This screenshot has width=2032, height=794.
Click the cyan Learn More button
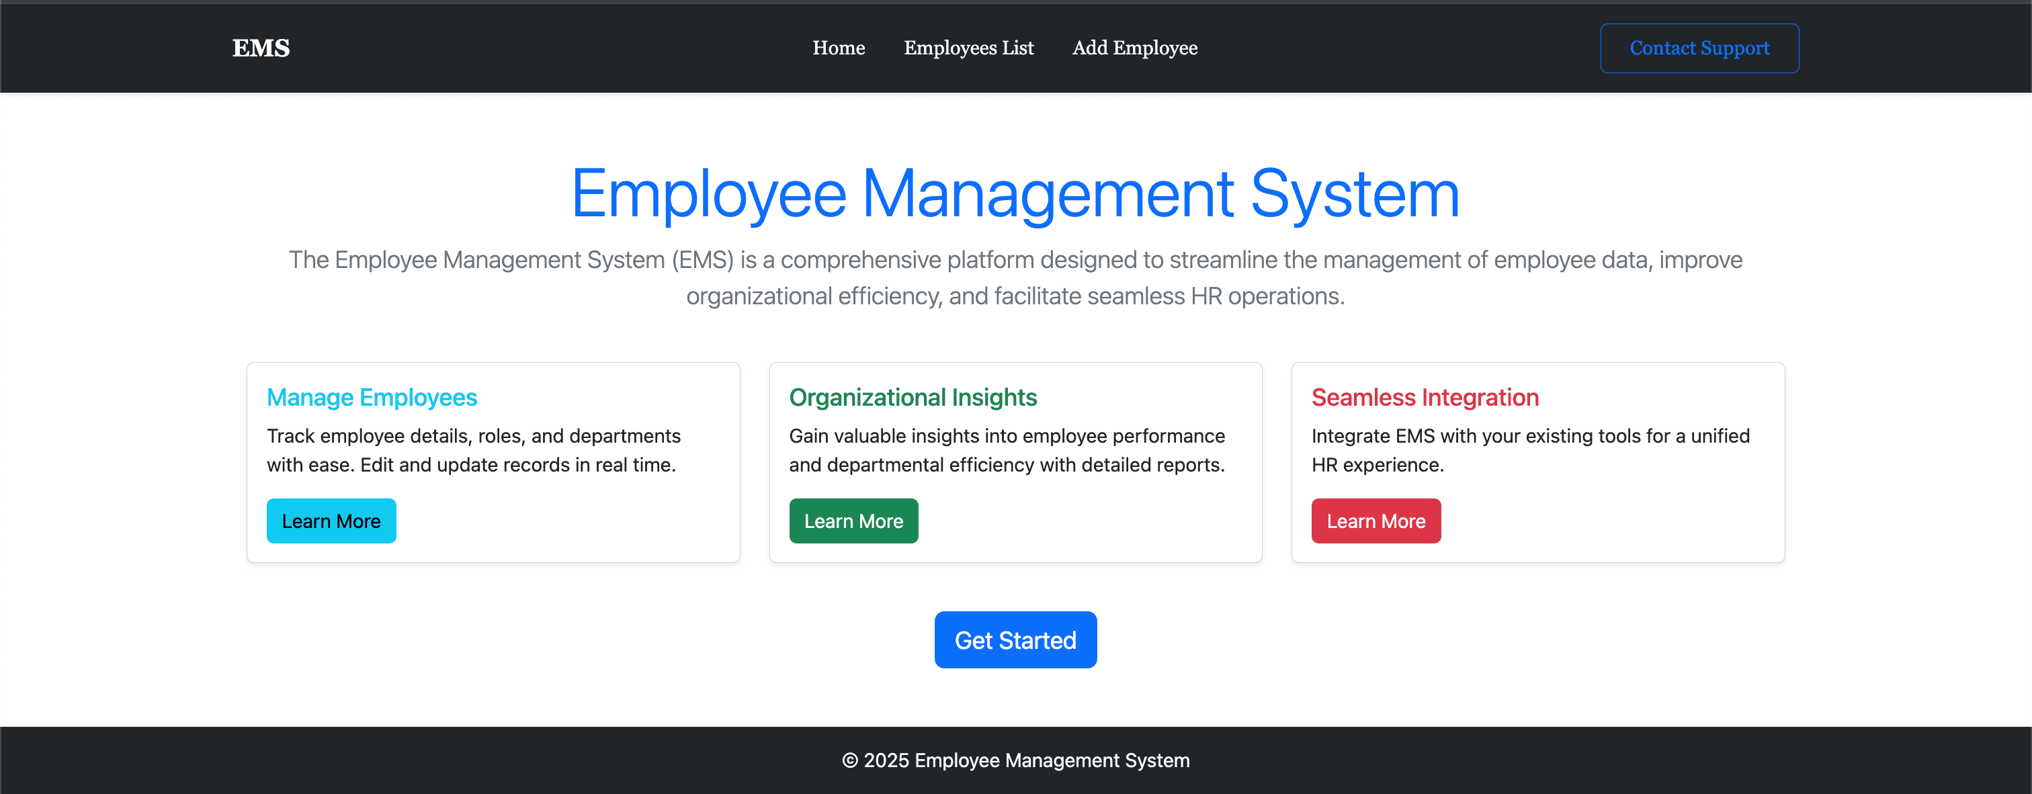pos(331,521)
